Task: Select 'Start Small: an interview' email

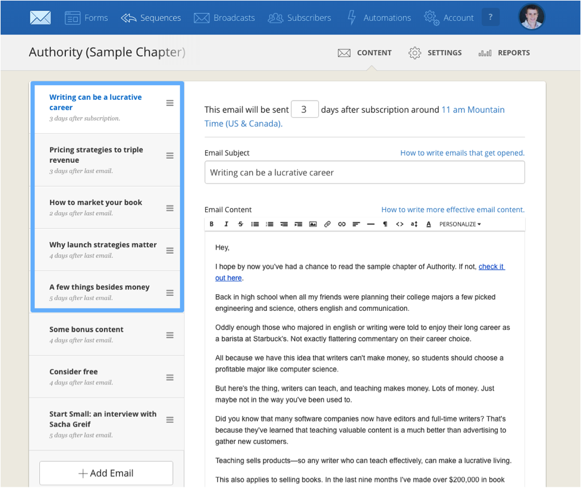Action: pyautogui.click(x=106, y=424)
